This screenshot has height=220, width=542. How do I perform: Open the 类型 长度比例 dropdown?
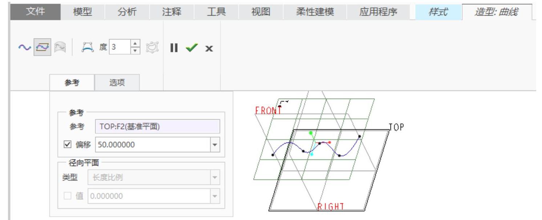click(215, 177)
